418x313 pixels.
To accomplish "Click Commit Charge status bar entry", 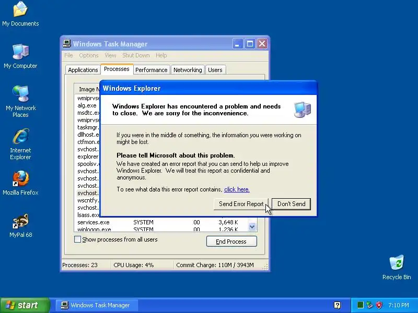I will 215,265.
